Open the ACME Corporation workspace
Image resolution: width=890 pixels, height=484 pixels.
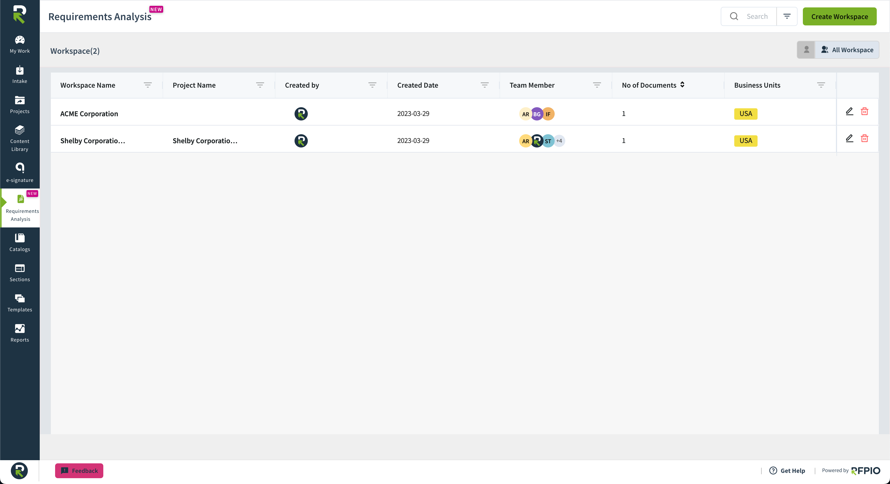pos(89,114)
